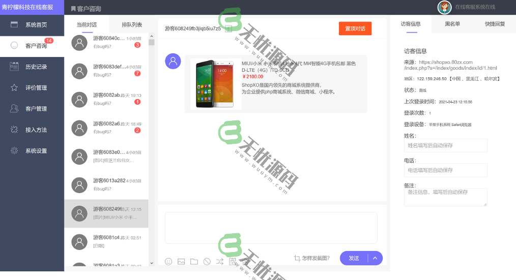Open 接入方法 menu item
This screenshot has height=280, width=516.
(x=32, y=130)
